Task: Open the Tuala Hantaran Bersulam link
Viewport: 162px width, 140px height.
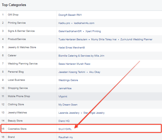Action: coord(73,39)
